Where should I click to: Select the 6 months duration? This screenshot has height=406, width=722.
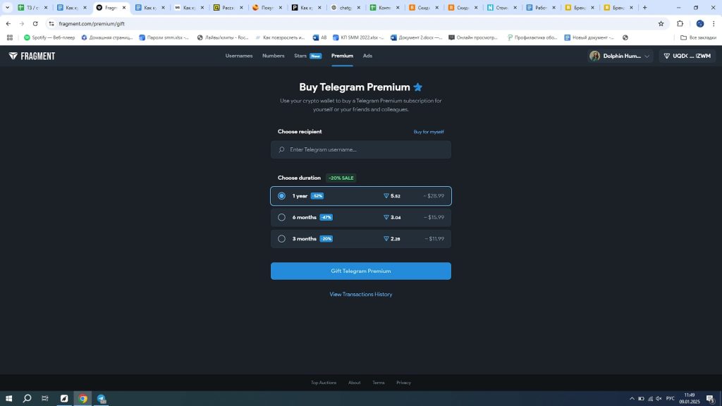361,217
